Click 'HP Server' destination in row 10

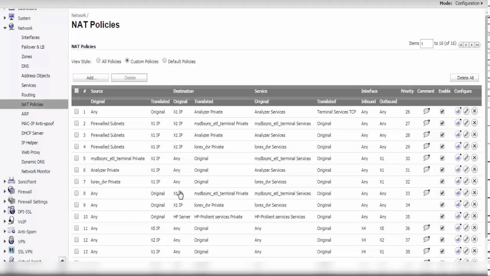(182, 217)
